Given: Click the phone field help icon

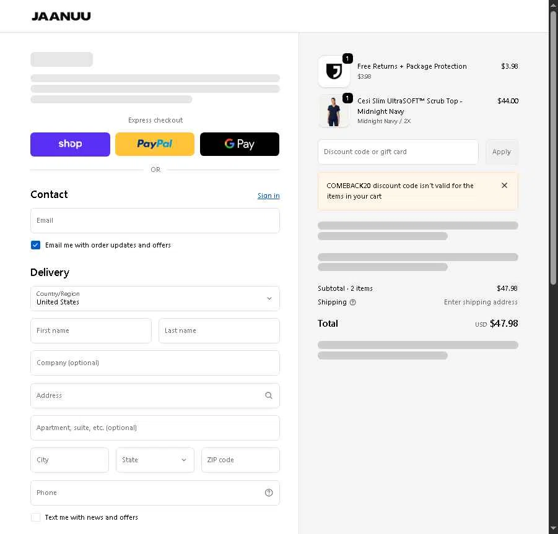Looking at the screenshot, I should pos(269,493).
